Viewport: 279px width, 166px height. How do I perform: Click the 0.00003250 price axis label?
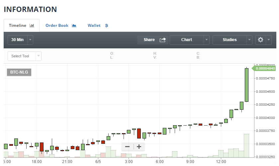click(x=265, y=157)
